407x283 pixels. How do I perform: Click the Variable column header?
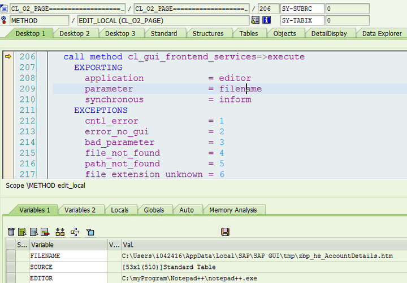68,245
